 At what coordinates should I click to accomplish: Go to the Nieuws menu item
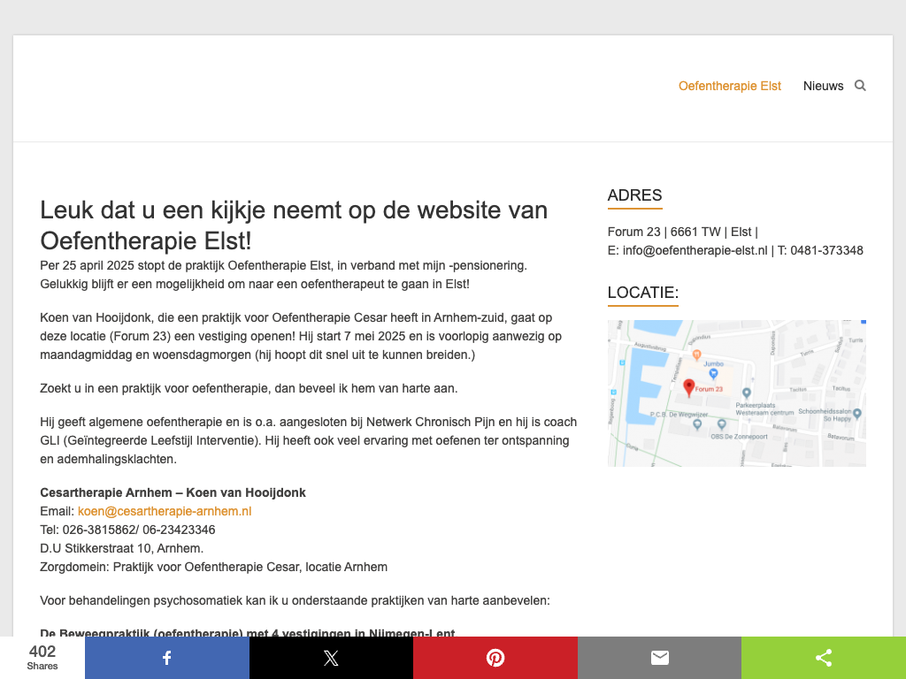tap(823, 86)
